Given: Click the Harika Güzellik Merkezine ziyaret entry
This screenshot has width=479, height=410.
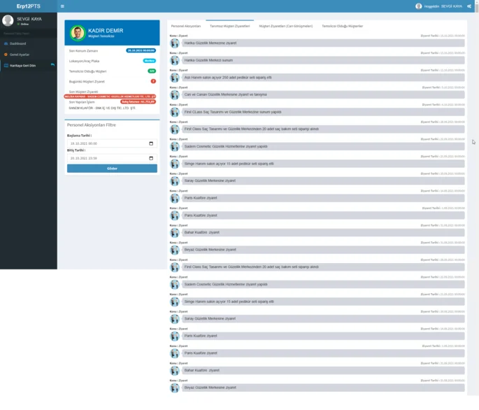Looking at the screenshot, I should pyautogui.click(x=323, y=43).
